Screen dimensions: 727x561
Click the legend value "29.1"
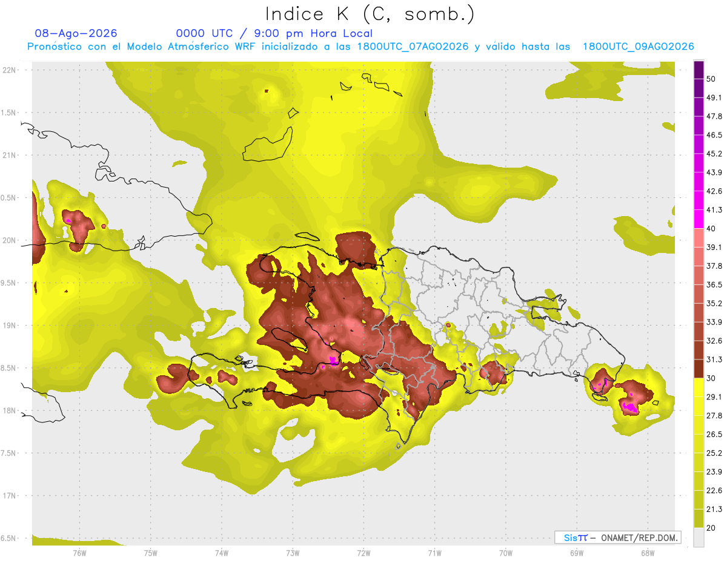(714, 396)
